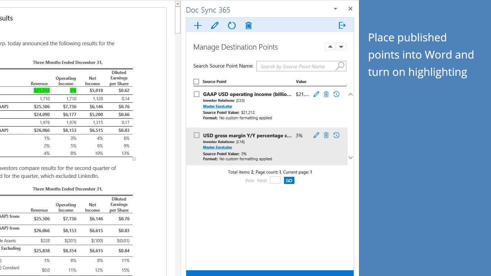
Task: Edit the GAAP USD operating income point
Action: tap(316, 94)
